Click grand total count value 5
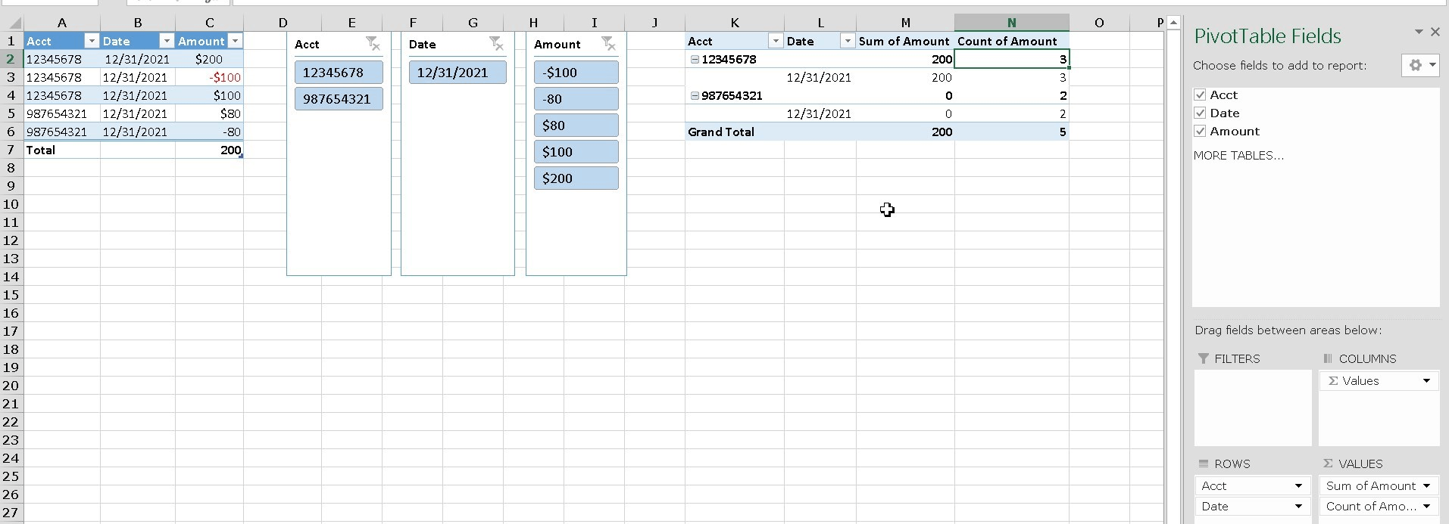 [x=1011, y=132]
